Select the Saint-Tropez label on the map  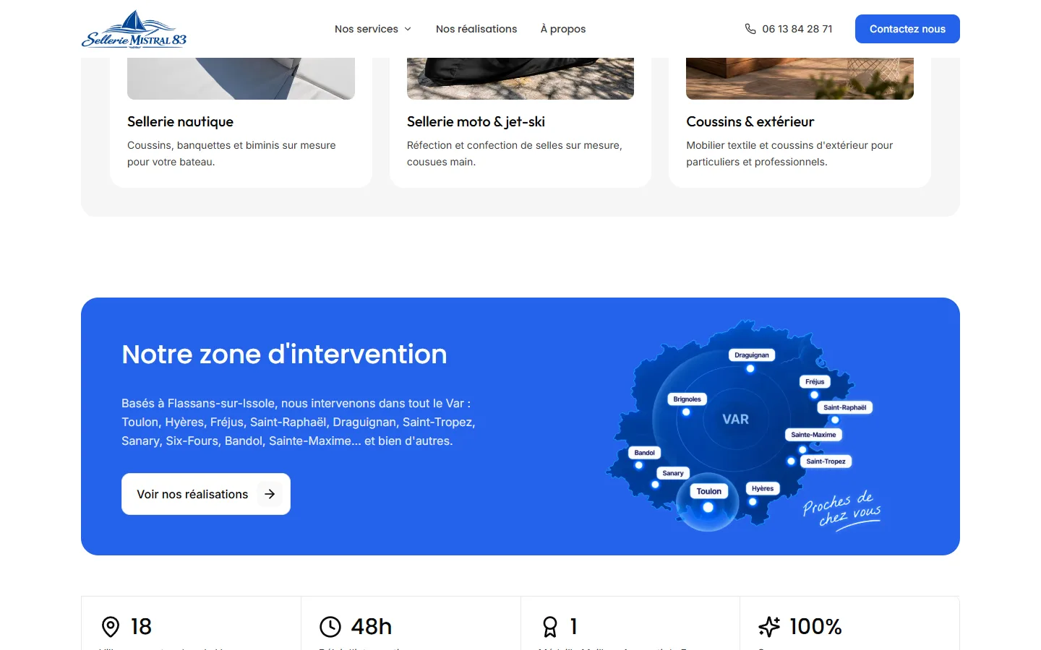[826, 461]
